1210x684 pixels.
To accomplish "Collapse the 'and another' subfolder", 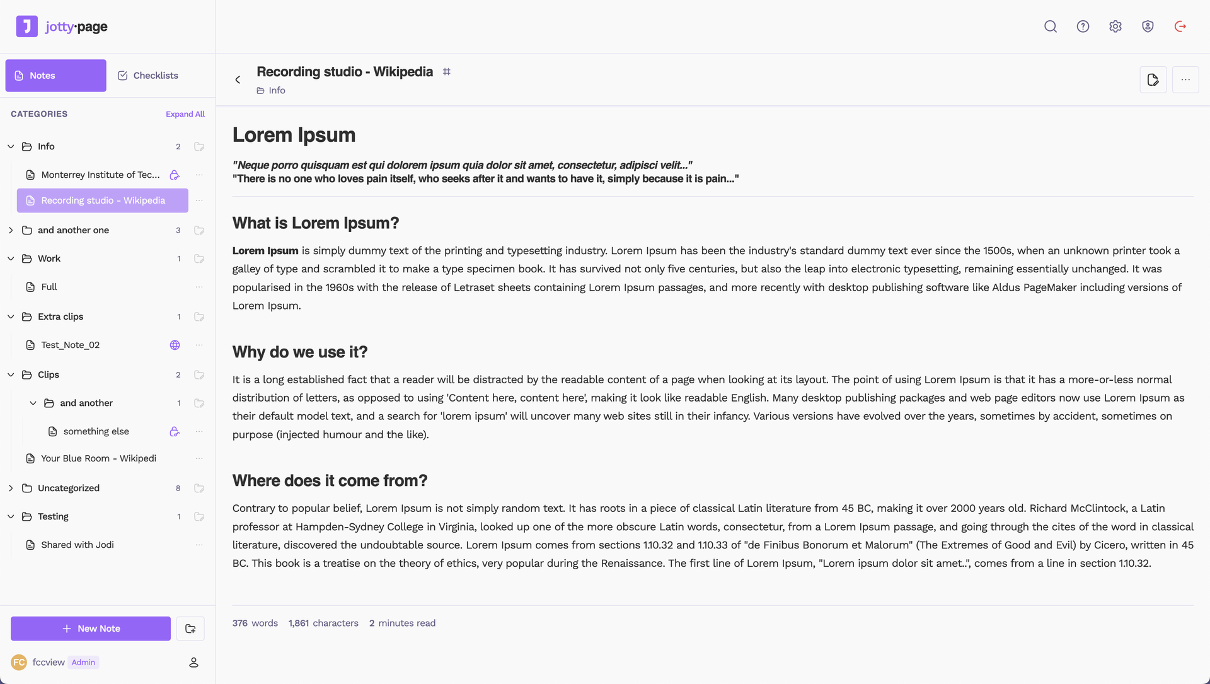I will (x=33, y=403).
